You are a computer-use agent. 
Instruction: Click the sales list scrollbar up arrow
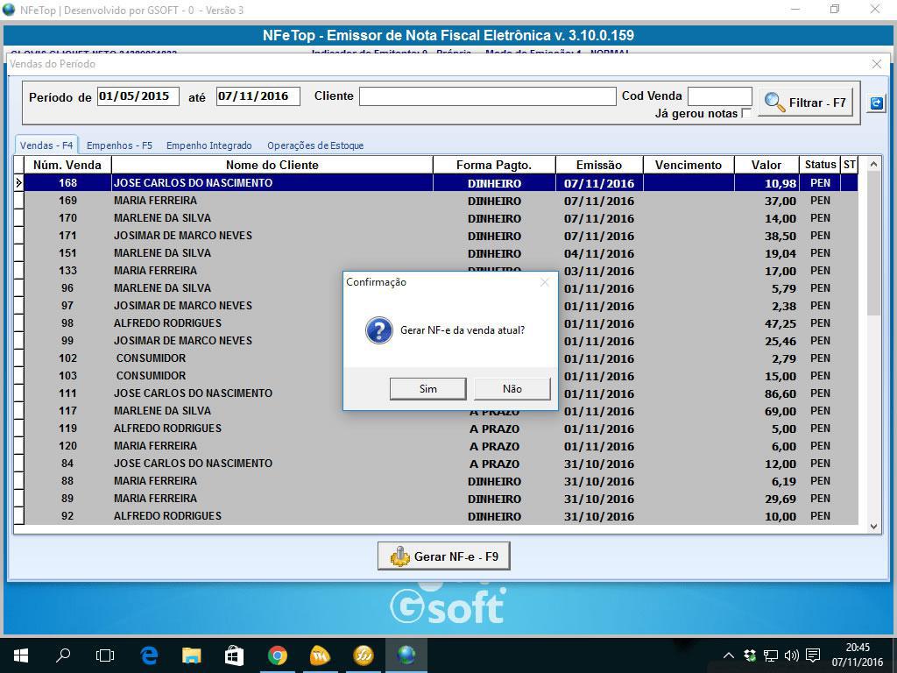point(873,164)
